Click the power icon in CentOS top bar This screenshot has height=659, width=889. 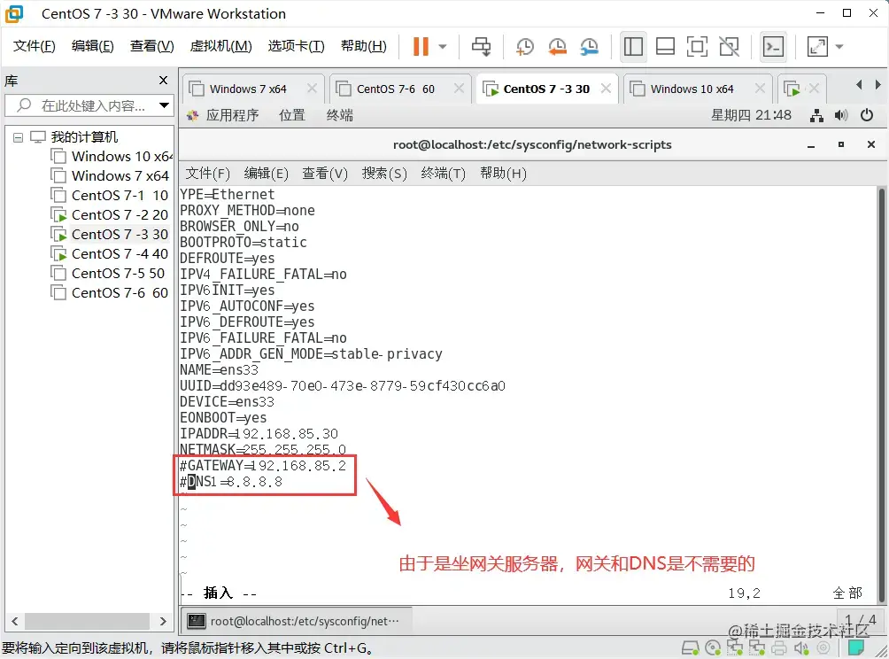[866, 115]
